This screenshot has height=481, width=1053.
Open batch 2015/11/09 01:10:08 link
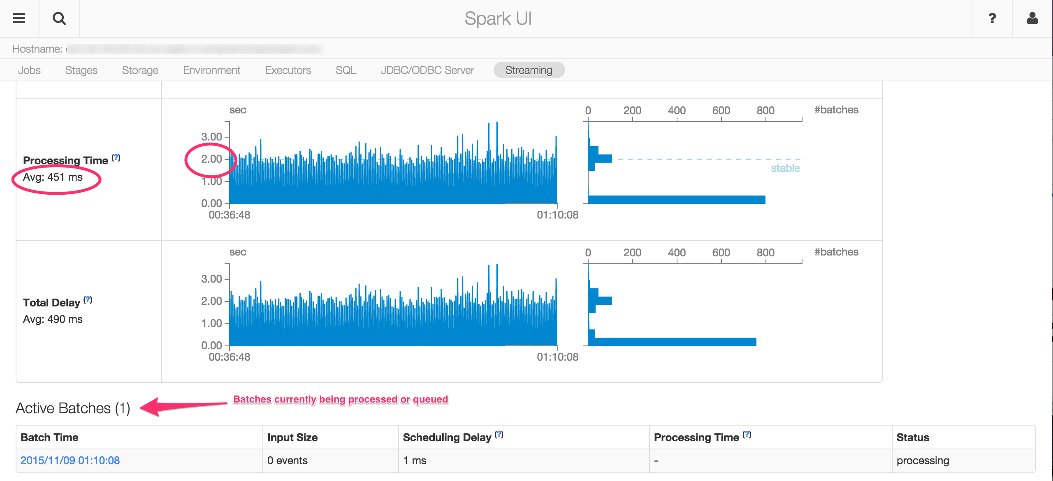point(70,460)
